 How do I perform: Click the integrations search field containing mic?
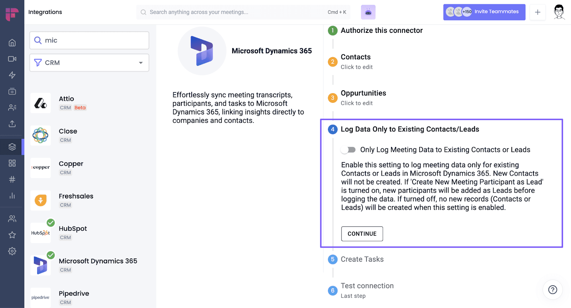point(89,40)
